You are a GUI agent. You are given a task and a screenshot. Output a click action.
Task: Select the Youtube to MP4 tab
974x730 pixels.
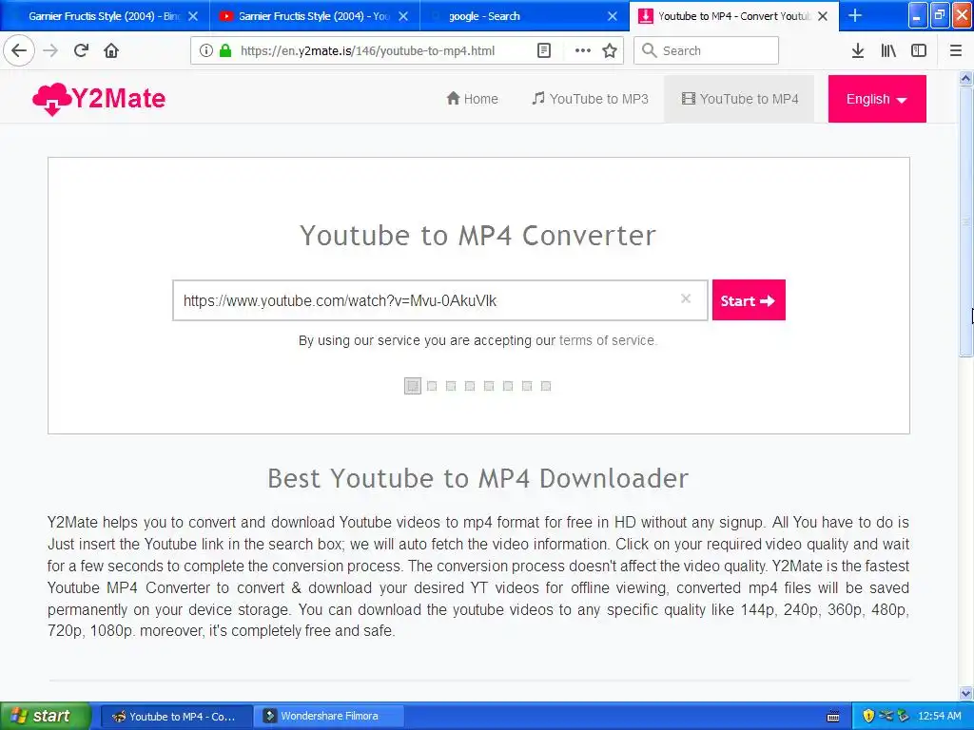click(x=734, y=16)
